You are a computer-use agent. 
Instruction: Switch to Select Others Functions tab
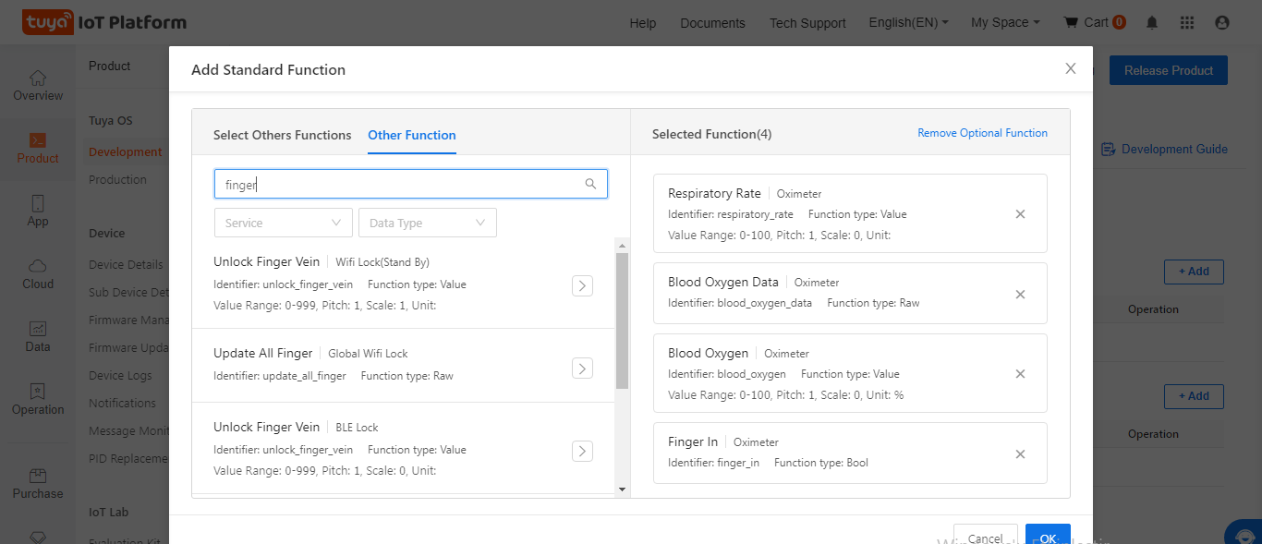point(282,135)
